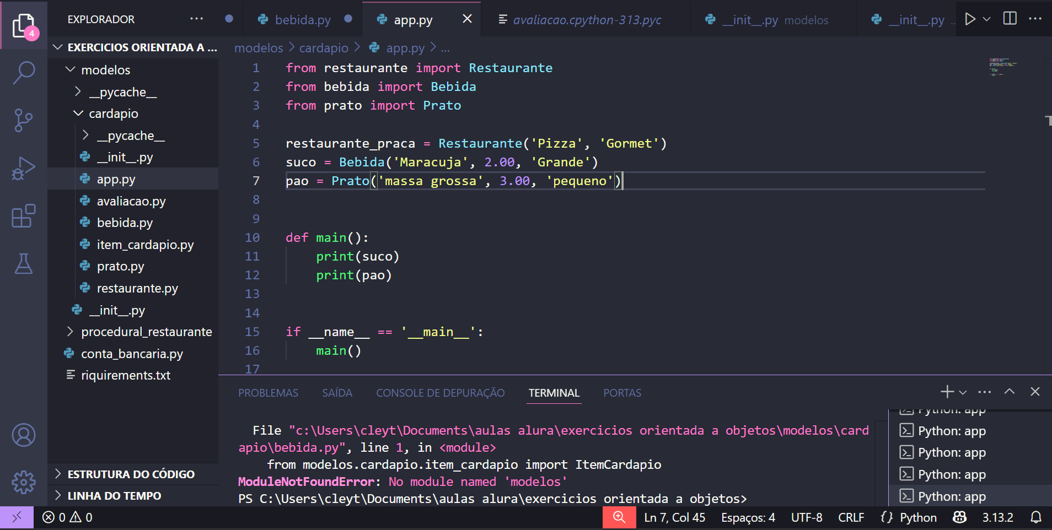Image resolution: width=1052 pixels, height=530 pixels.
Task: Change indentation via Espaços: 4
Action: coord(748,517)
